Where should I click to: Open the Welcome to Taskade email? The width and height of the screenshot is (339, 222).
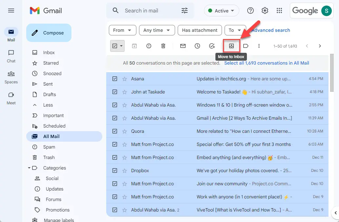[217, 92]
